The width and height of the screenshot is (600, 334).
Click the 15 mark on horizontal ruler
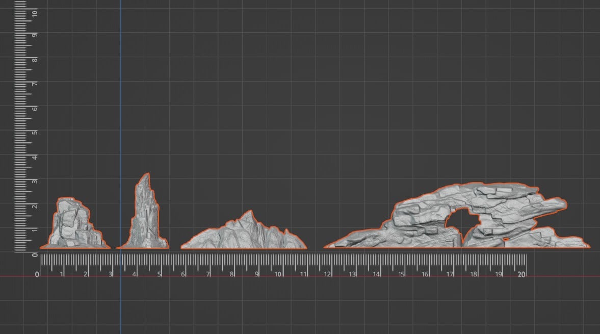tap(401, 274)
